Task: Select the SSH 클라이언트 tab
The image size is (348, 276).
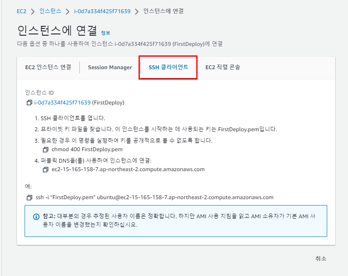Action: (168, 67)
